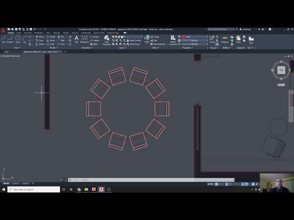
Task: Add a Dimension
Action: (85, 39)
